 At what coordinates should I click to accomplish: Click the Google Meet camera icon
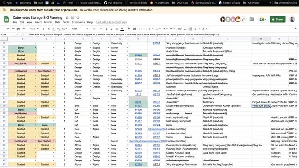[262, 19]
